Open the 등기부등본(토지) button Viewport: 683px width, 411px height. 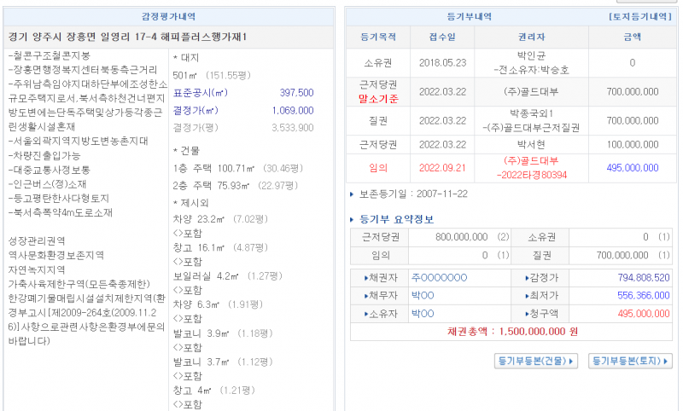[x=631, y=361]
